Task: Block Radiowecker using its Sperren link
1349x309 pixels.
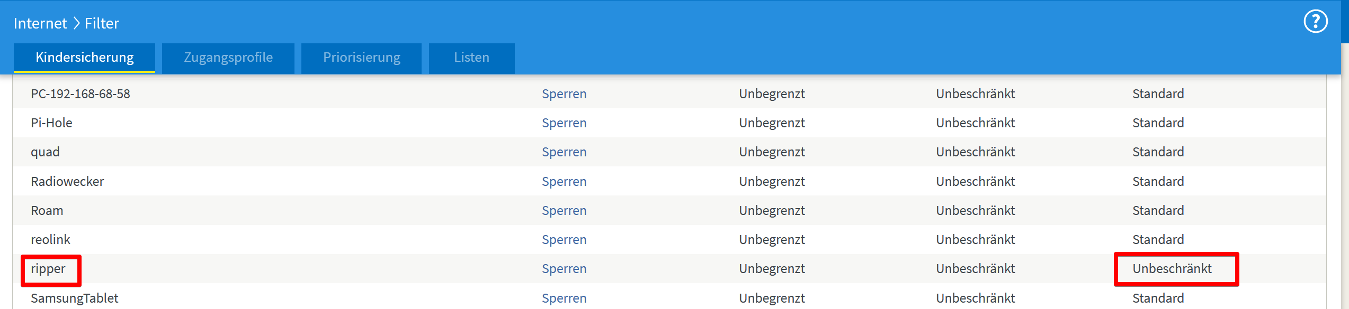Action: [x=564, y=182]
